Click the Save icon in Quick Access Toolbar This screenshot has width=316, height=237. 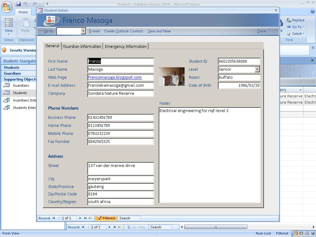point(19,4)
